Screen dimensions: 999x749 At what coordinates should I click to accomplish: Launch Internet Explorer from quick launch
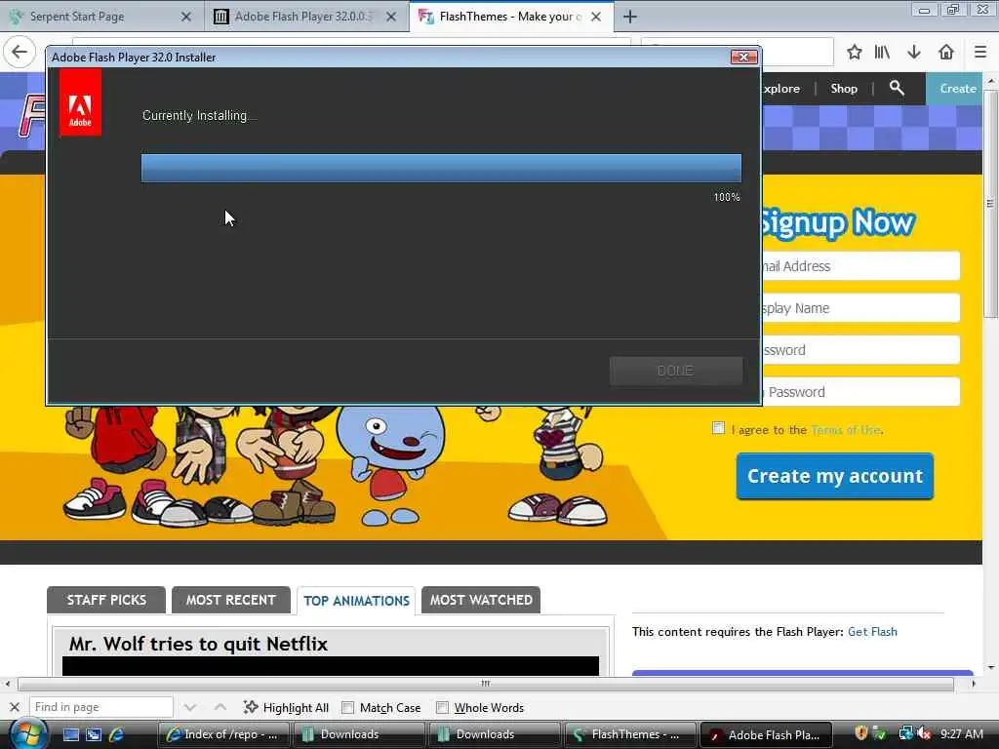tap(117, 735)
